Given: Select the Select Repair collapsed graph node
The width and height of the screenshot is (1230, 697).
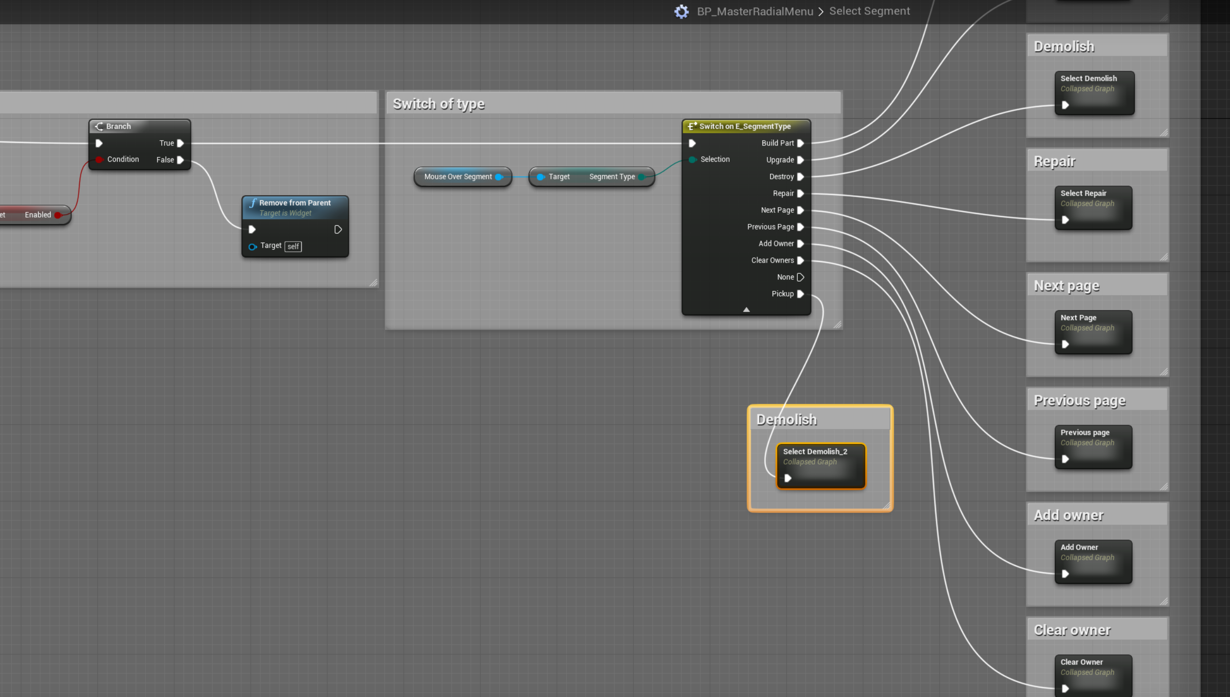Looking at the screenshot, I should point(1093,208).
